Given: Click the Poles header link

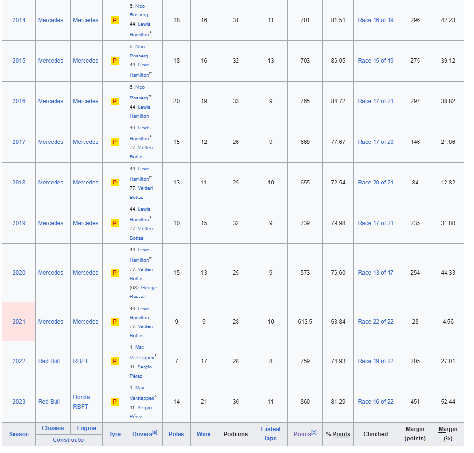Looking at the screenshot, I should point(176,434).
